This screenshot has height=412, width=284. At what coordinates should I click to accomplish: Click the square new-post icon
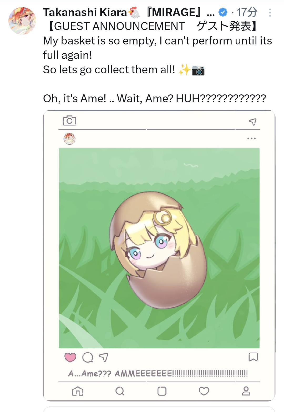coord(162,391)
